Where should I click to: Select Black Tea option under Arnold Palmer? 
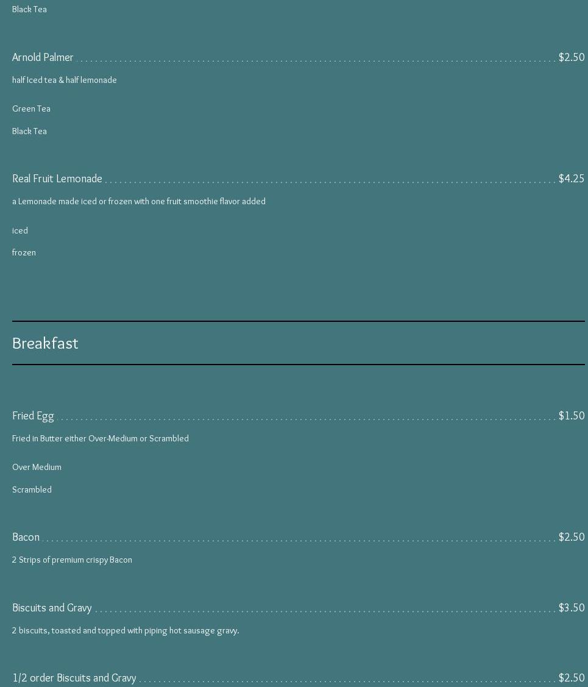(x=29, y=131)
